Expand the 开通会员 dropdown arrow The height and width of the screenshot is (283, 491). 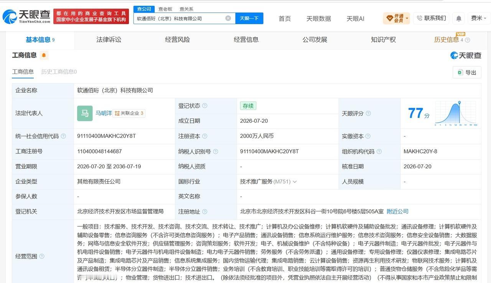click(407, 18)
